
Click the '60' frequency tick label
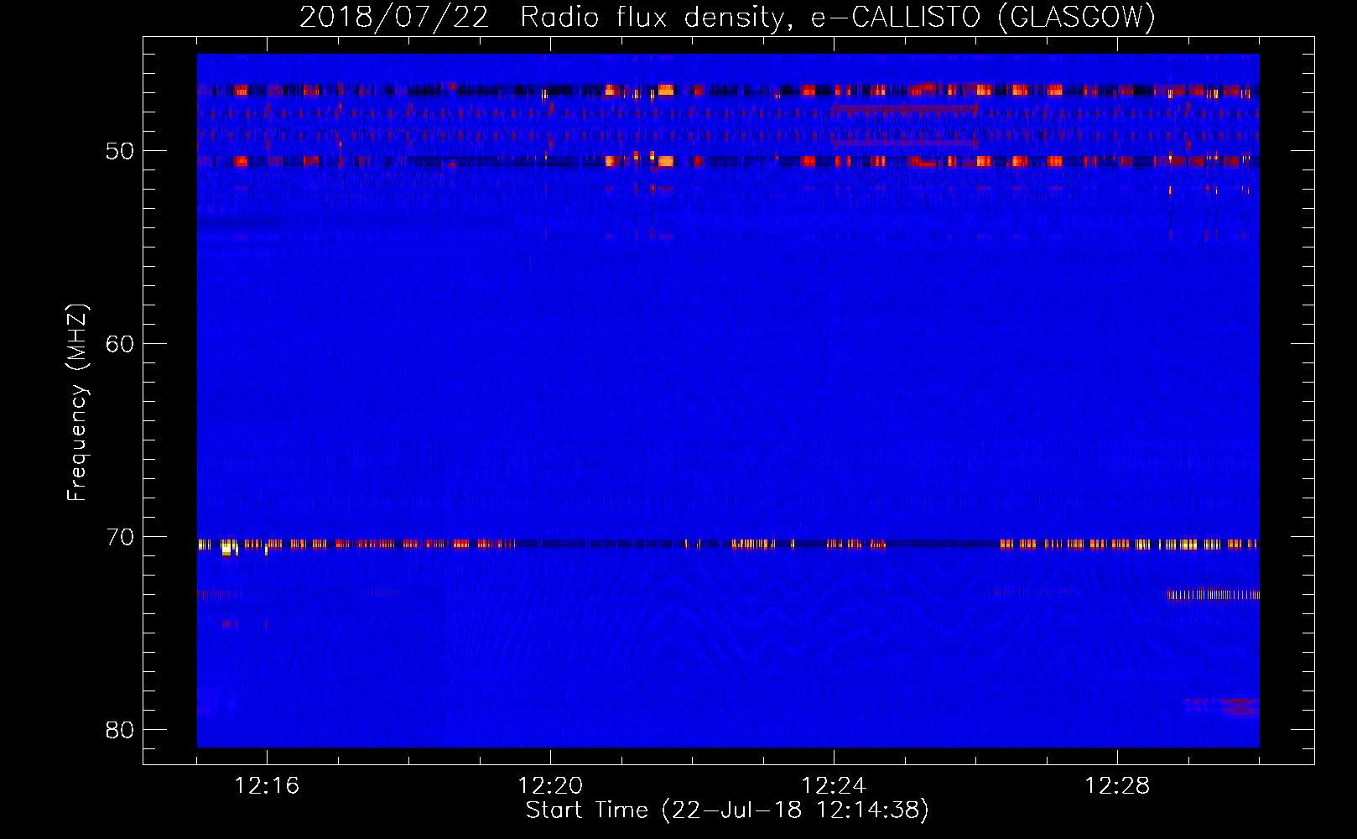pyautogui.click(x=120, y=344)
